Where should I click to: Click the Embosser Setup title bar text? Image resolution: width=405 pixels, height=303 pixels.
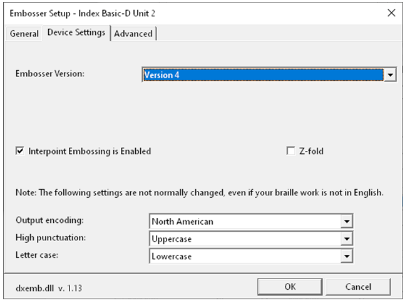pos(83,13)
